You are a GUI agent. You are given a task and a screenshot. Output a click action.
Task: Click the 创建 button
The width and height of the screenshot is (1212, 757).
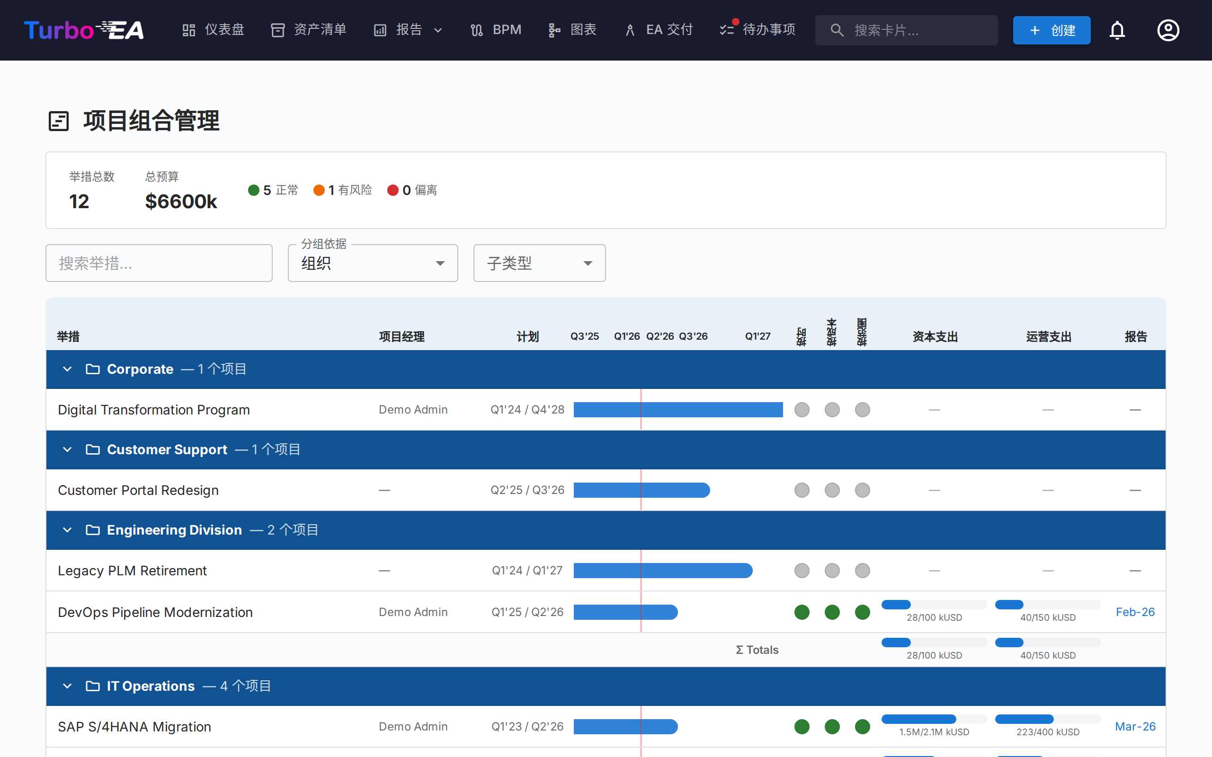[x=1051, y=31]
